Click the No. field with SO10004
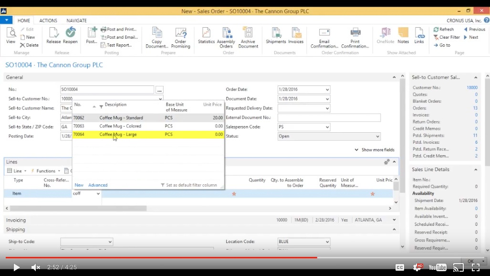This screenshot has height=276, width=490. click(x=107, y=89)
